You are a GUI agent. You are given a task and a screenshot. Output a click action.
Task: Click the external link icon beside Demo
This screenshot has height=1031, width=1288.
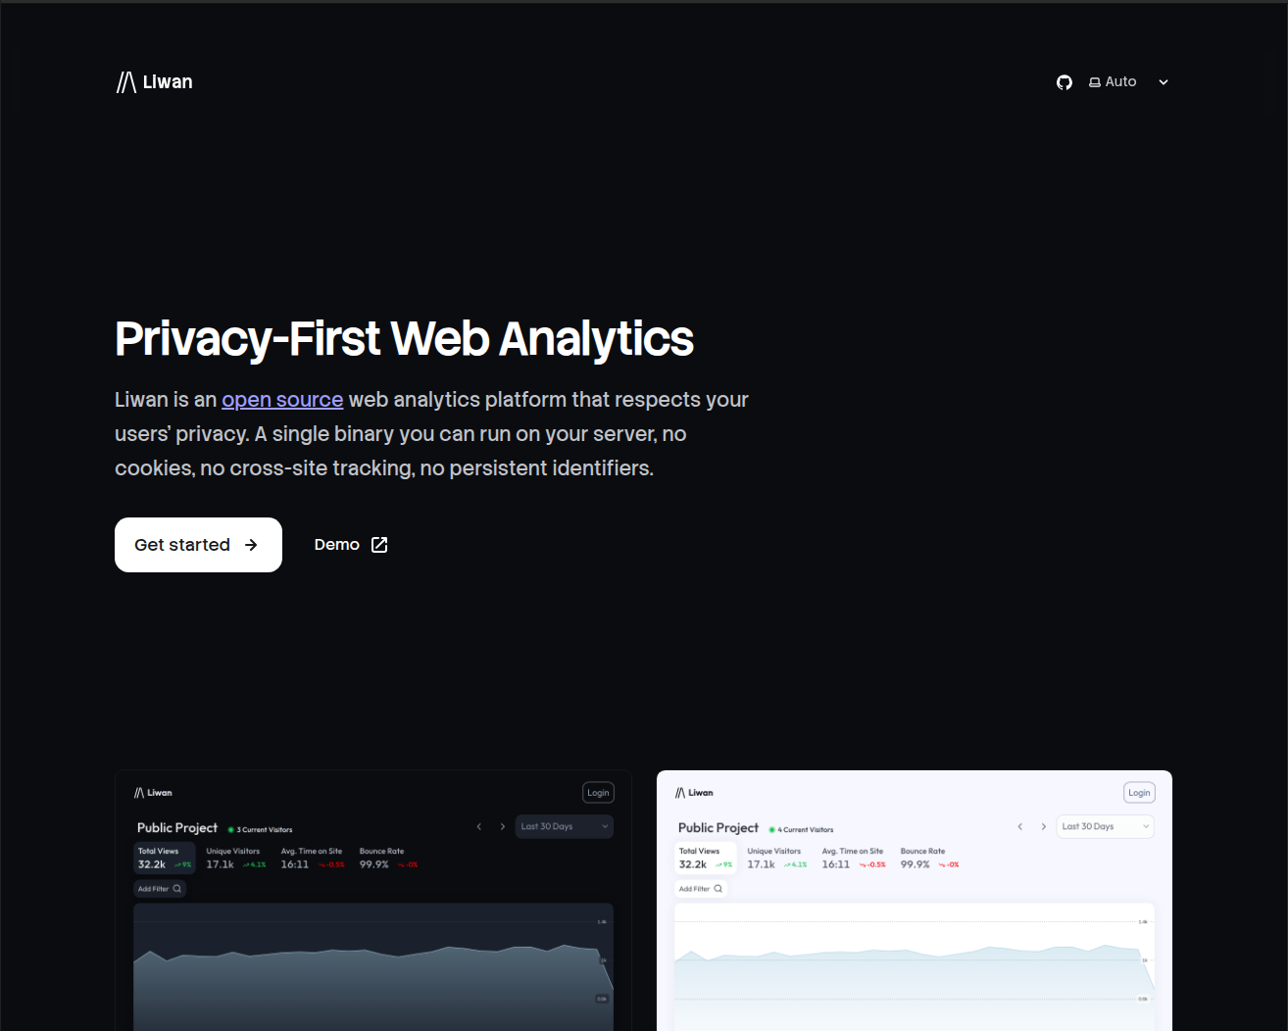point(379,545)
